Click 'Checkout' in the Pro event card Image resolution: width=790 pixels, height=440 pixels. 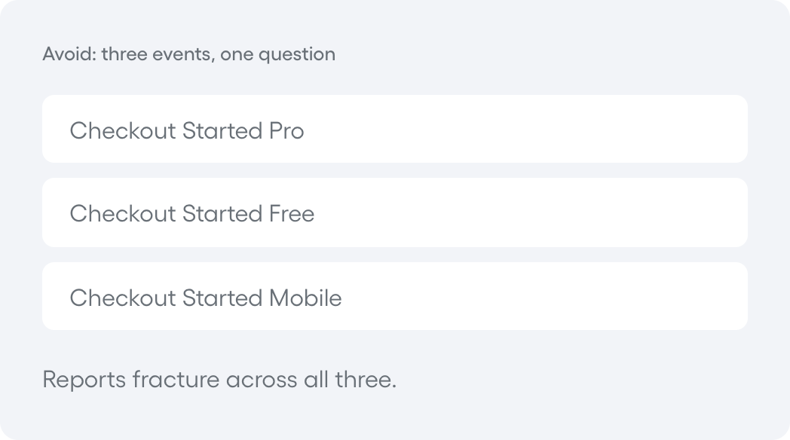(x=122, y=131)
